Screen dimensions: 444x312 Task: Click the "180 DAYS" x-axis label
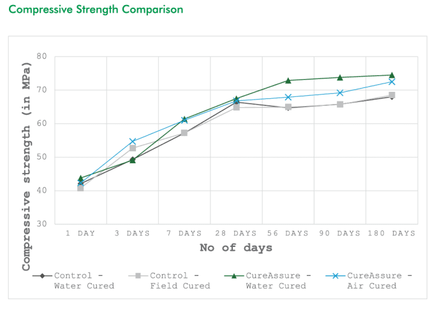pyautogui.click(x=392, y=234)
